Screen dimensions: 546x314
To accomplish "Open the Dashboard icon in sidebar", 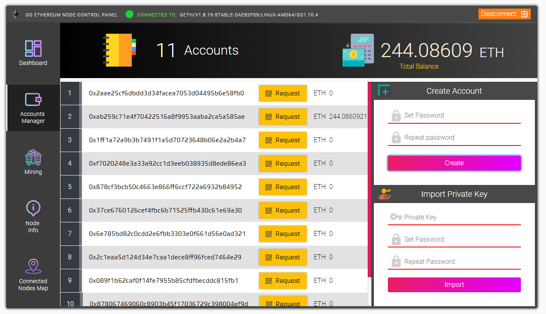I will pos(33,48).
